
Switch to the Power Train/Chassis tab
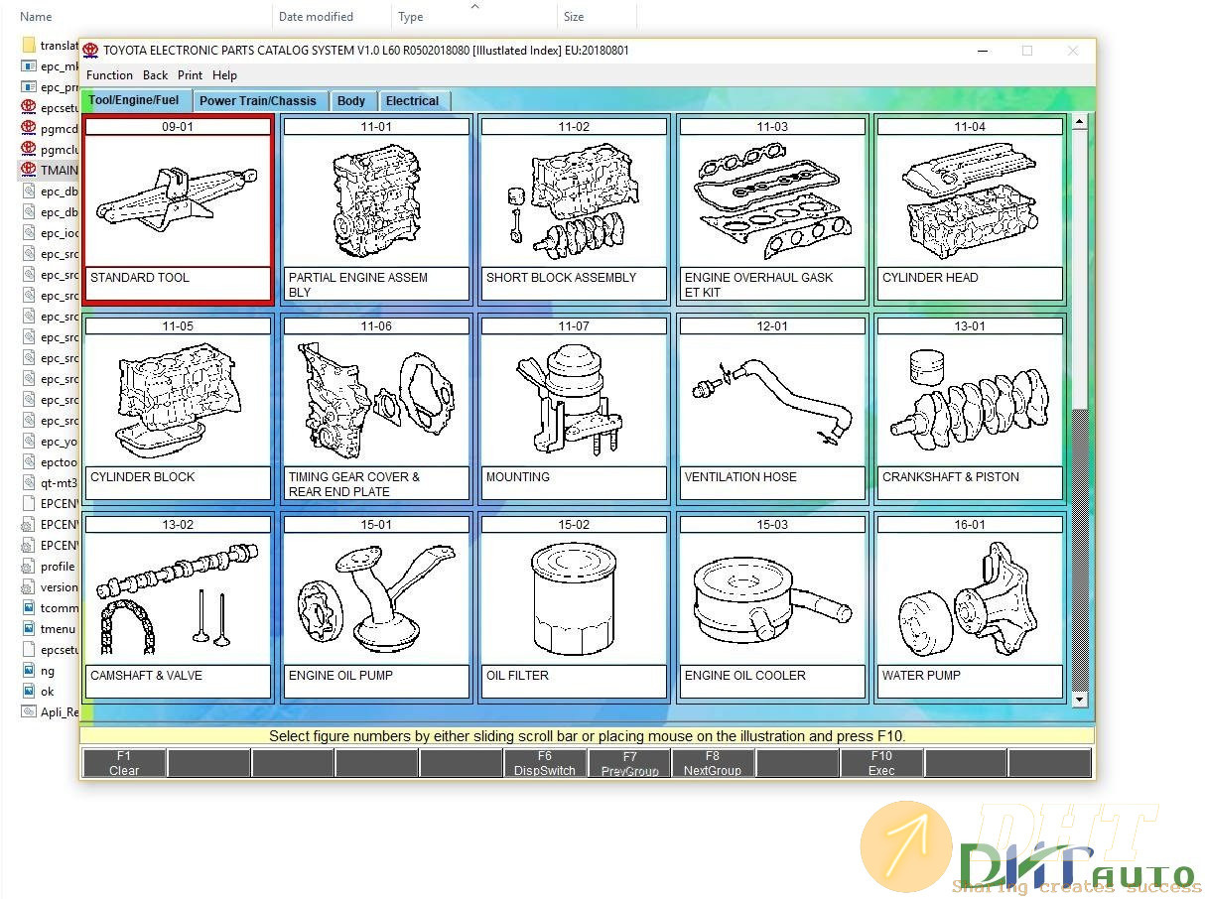pos(258,101)
